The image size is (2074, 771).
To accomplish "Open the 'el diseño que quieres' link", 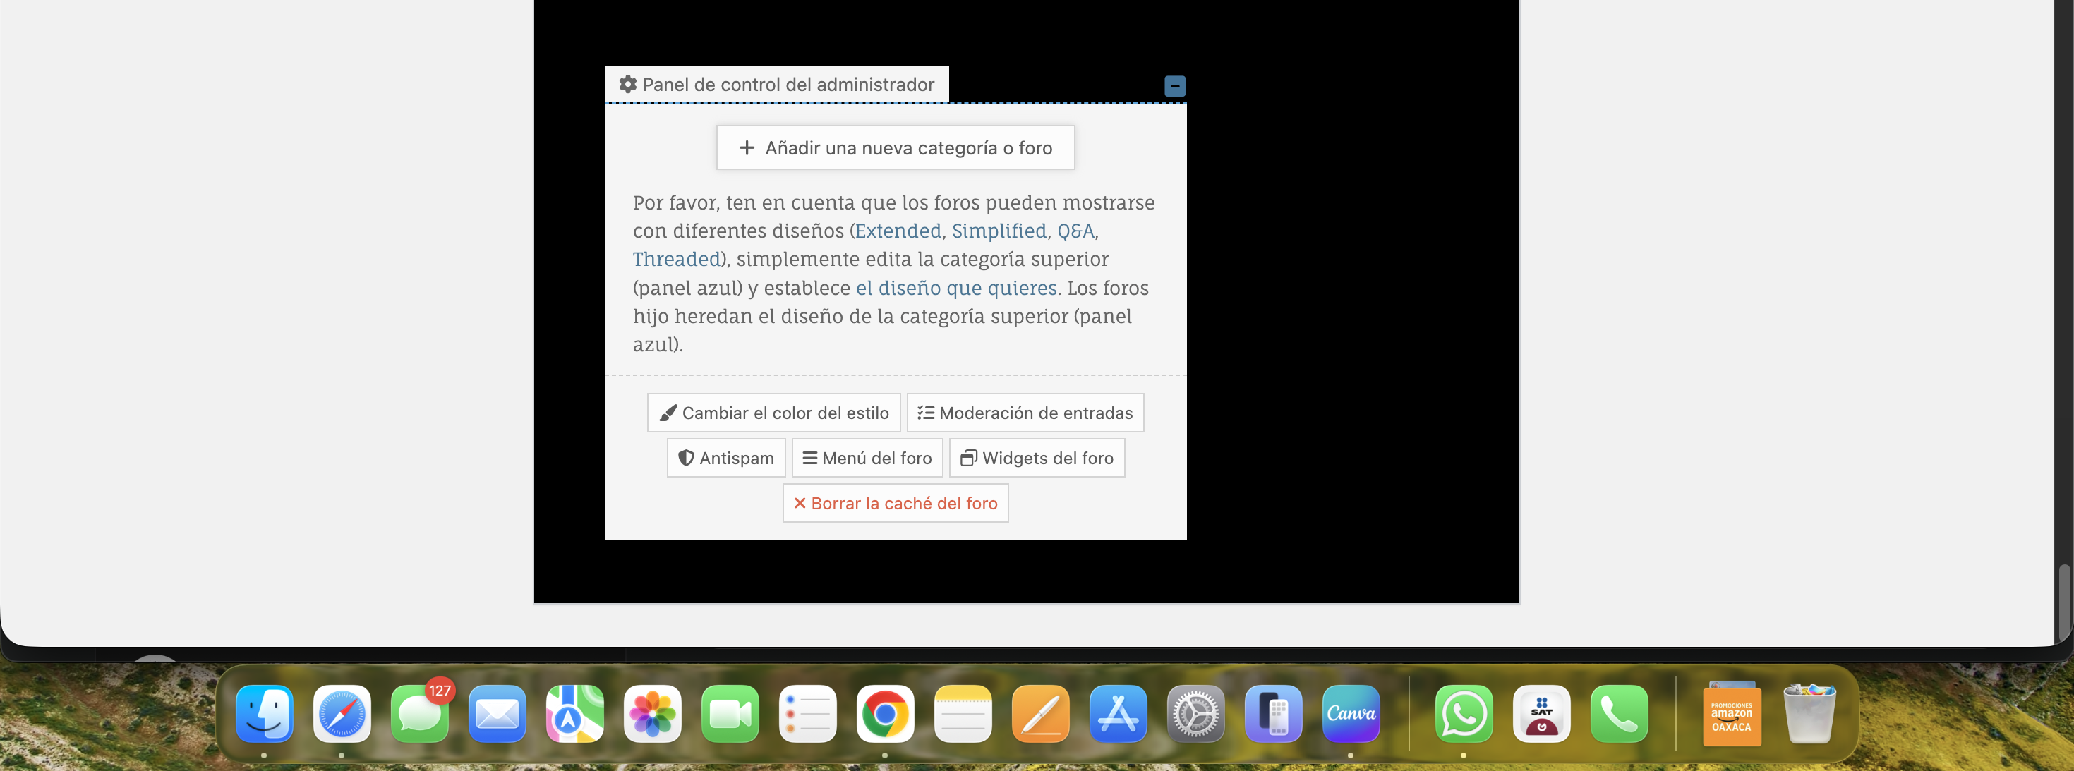I will click(955, 288).
